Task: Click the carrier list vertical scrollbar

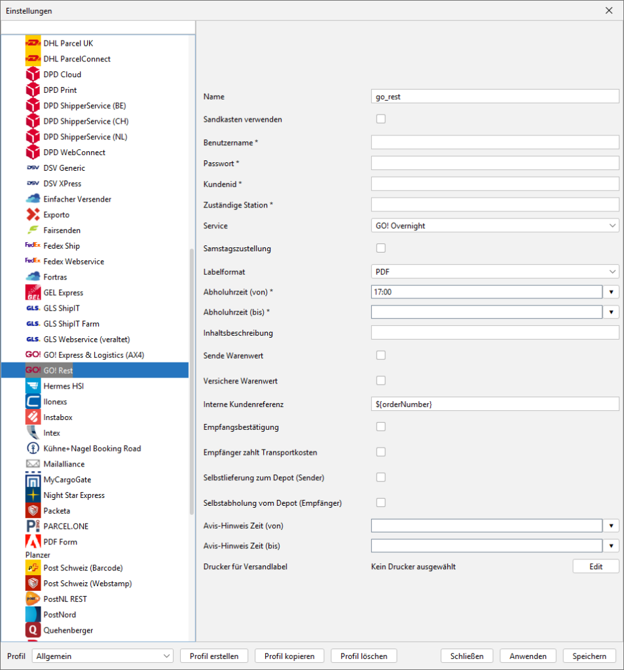Action: (x=193, y=393)
